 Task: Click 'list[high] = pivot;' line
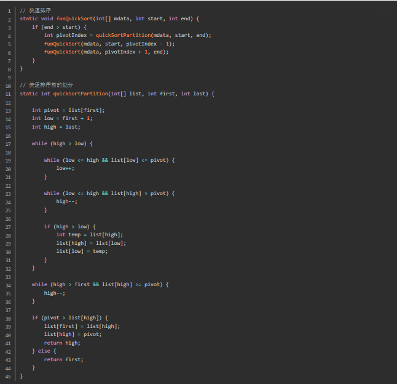click(73, 335)
